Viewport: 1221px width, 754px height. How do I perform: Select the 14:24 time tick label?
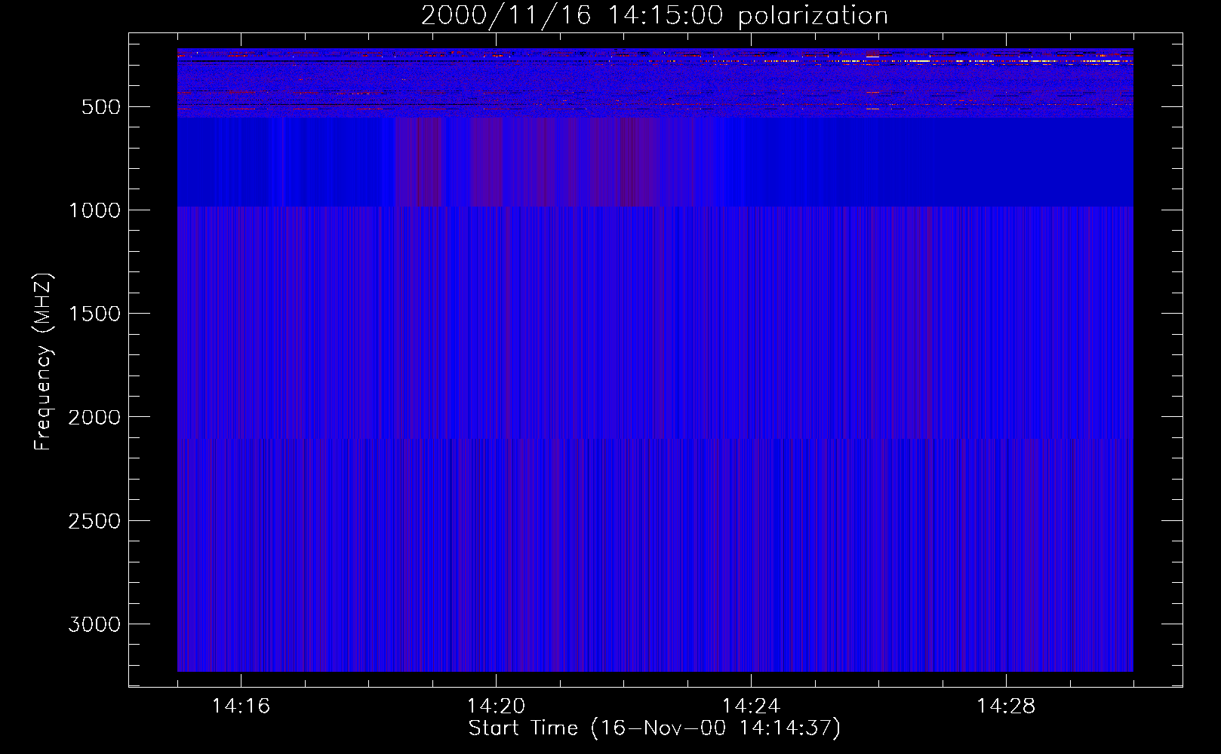click(x=751, y=706)
